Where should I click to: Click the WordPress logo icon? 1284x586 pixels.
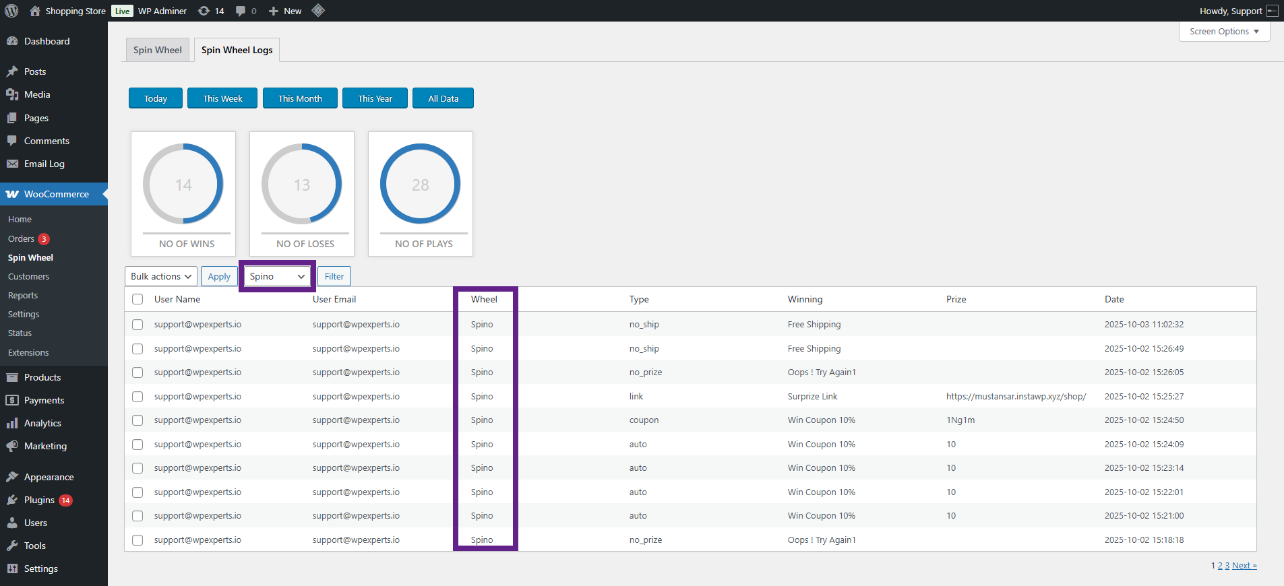[x=11, y=11]
